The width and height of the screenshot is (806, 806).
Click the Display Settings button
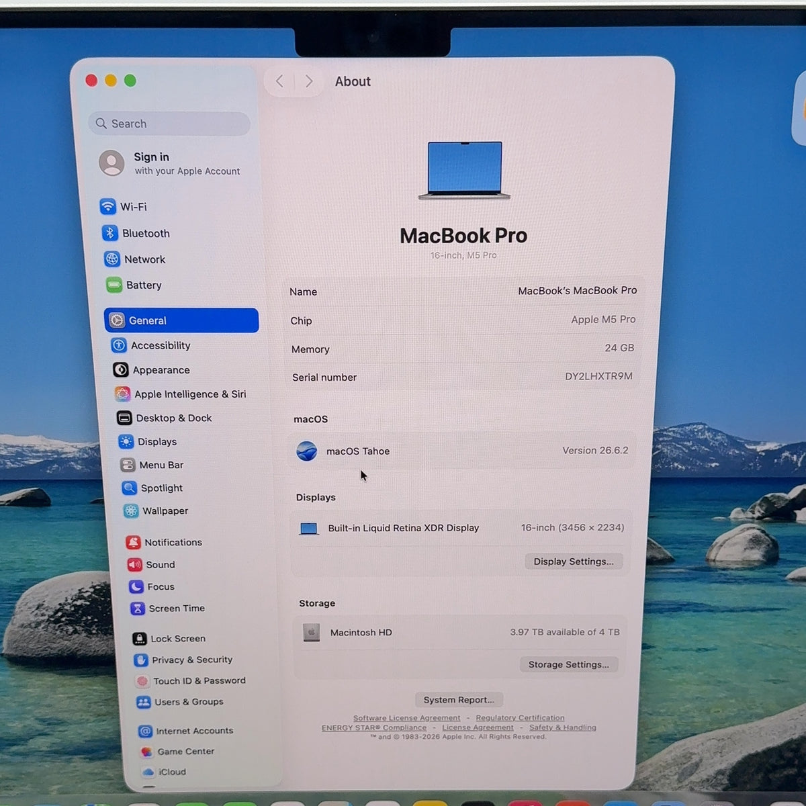[574, 562]
